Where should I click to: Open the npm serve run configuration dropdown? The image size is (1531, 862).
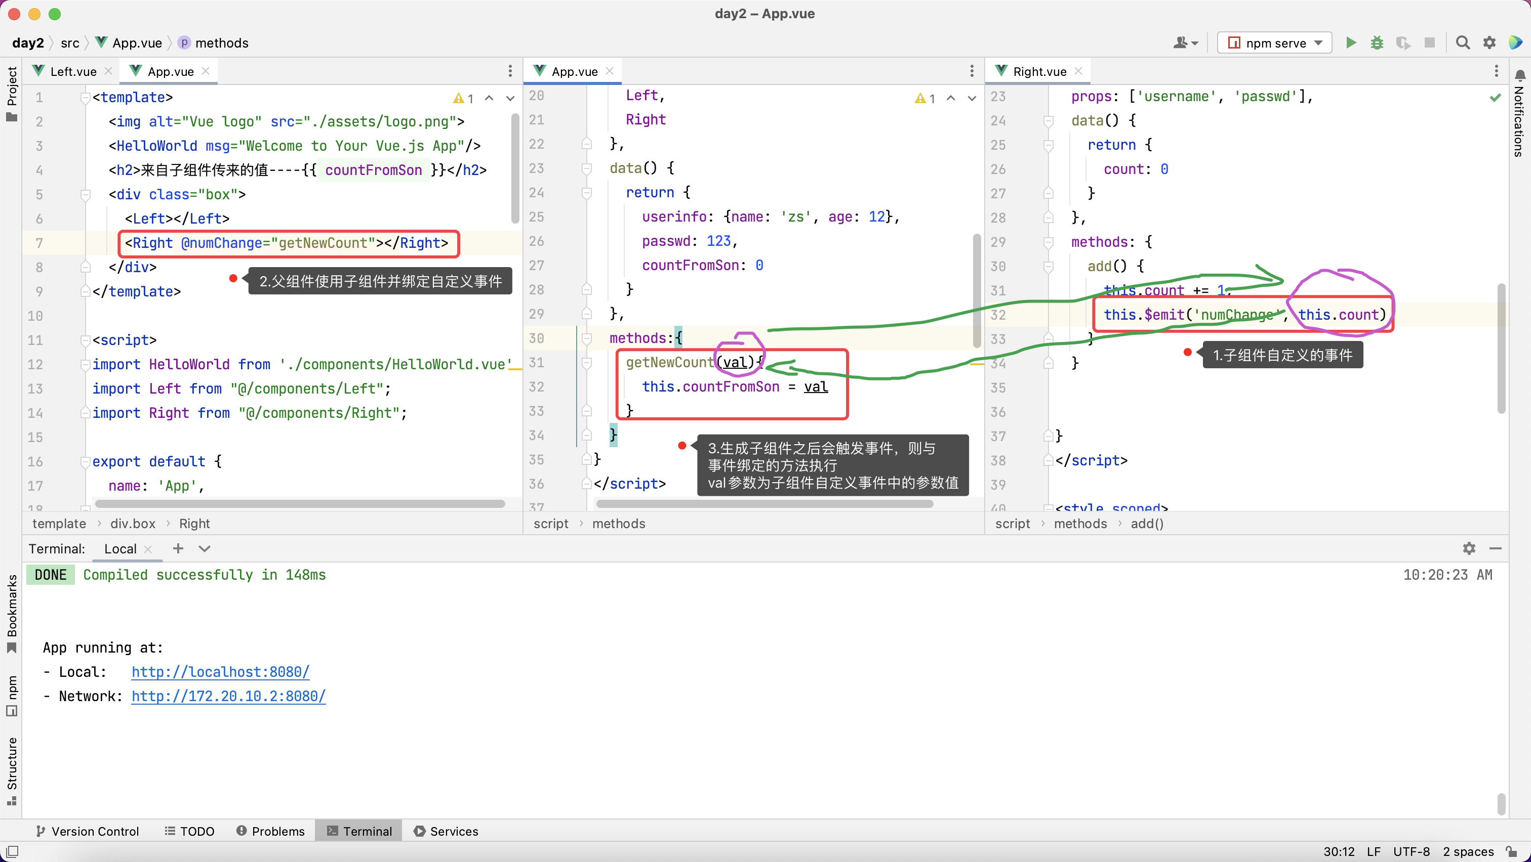point(1274,42)
